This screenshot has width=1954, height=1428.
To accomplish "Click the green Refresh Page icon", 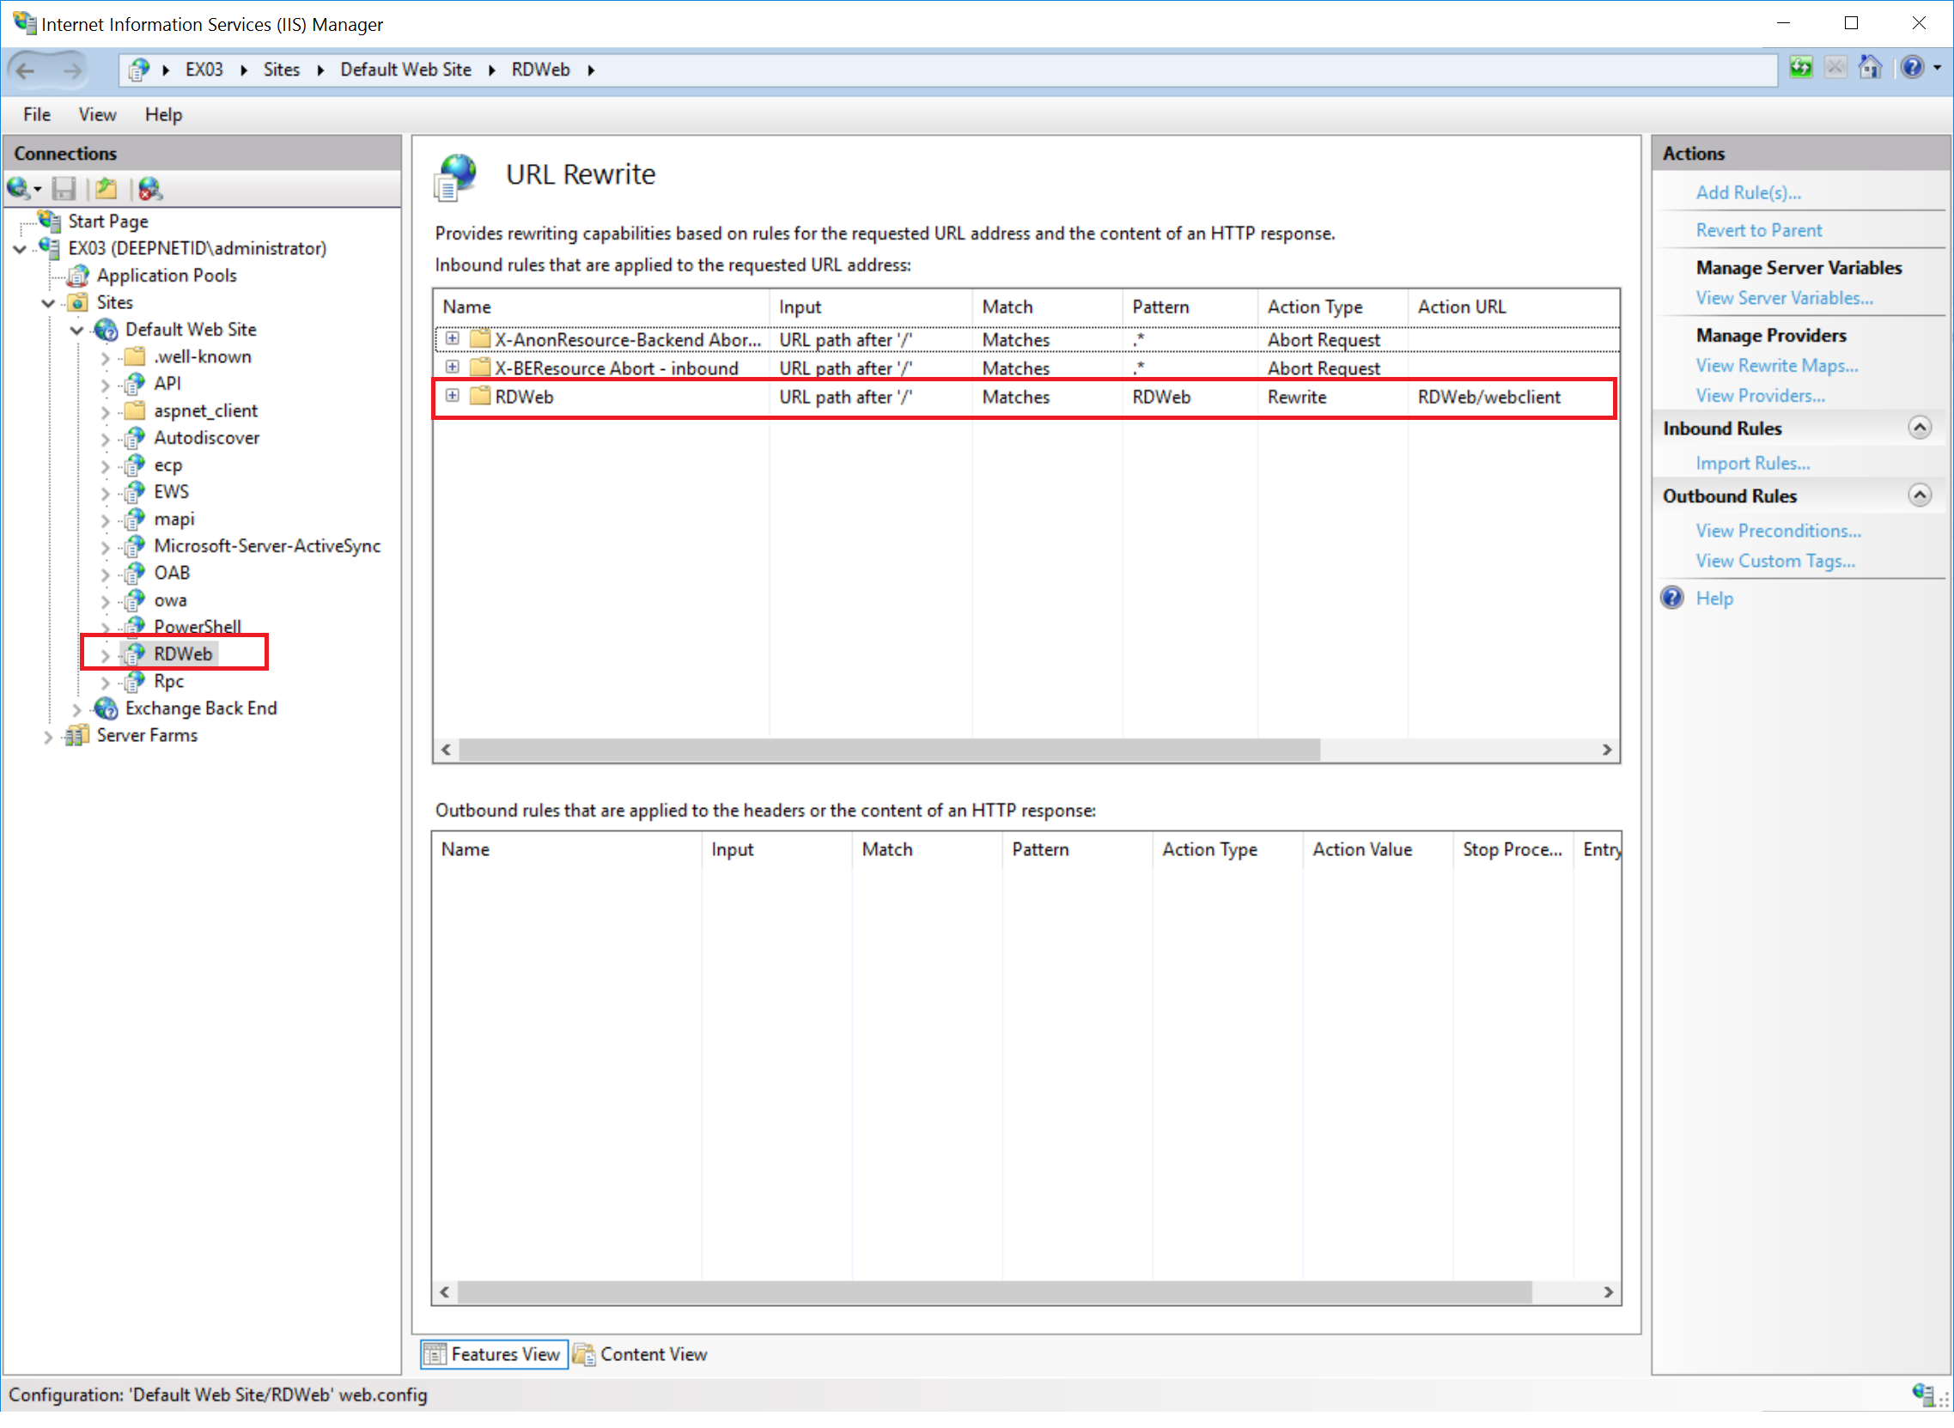I will click(1801, 69).
